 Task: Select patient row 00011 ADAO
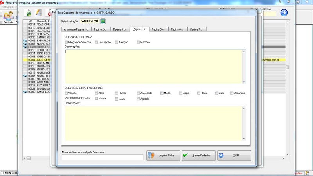tap(37, 24)
